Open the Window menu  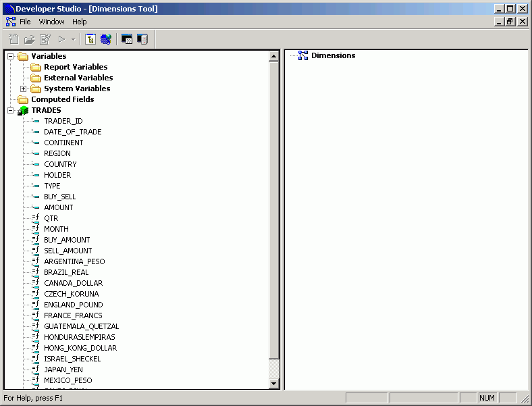(x=51, y=22)
